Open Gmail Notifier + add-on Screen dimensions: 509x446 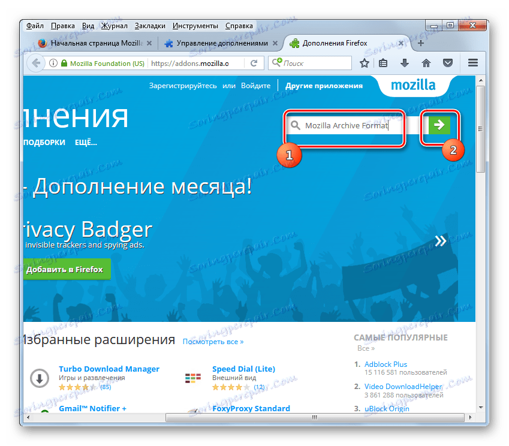point(92,408)
